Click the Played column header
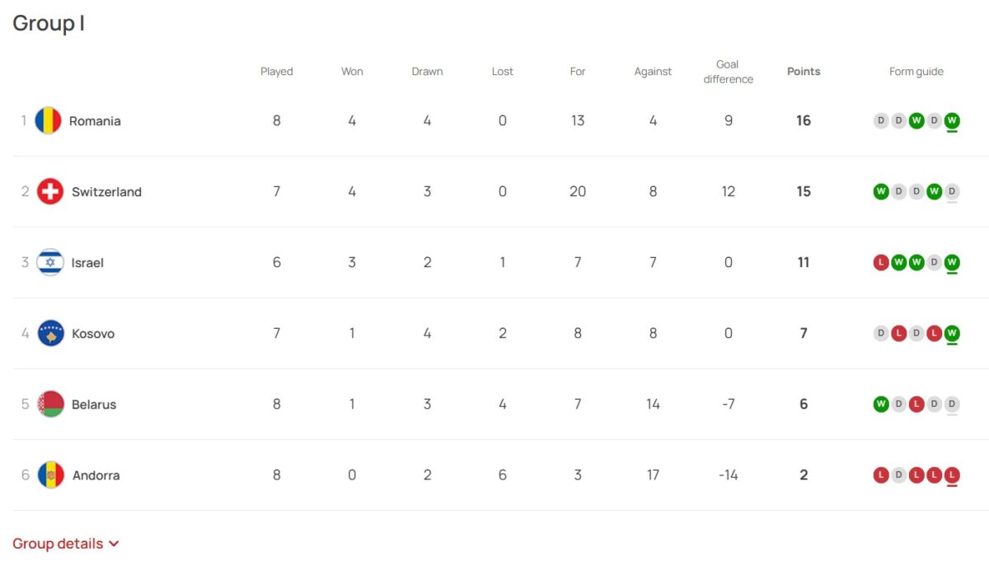989x562 pixels. [x=277, y=72]
